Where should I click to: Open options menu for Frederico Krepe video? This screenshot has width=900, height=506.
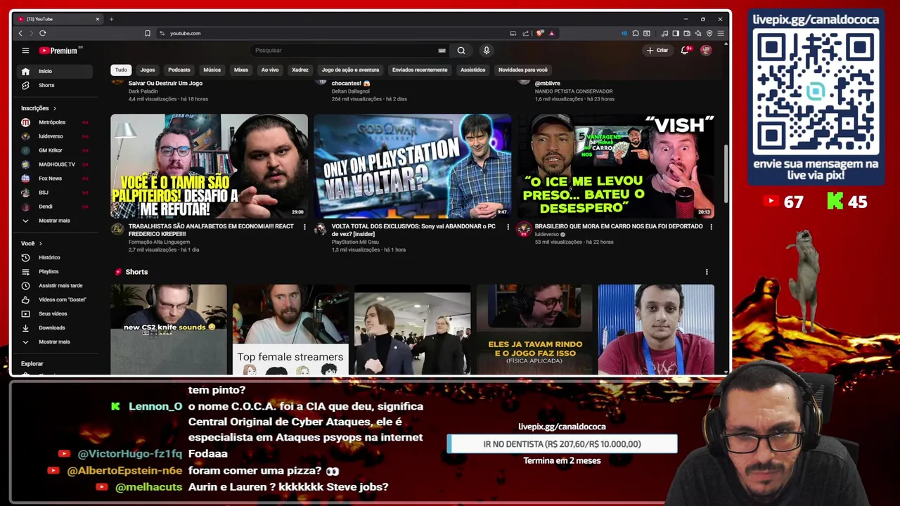pos(304,227)
